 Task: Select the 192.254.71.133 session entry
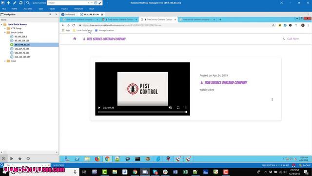pos(22,53)
